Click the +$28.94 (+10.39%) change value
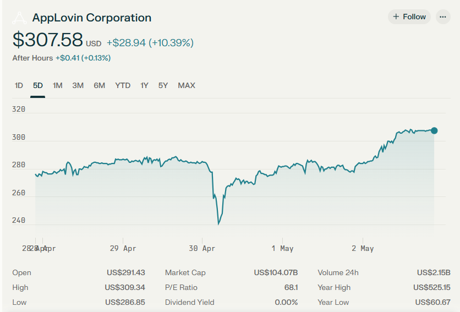This screenshot has width=460, height=312. click(x=150, y=43)
